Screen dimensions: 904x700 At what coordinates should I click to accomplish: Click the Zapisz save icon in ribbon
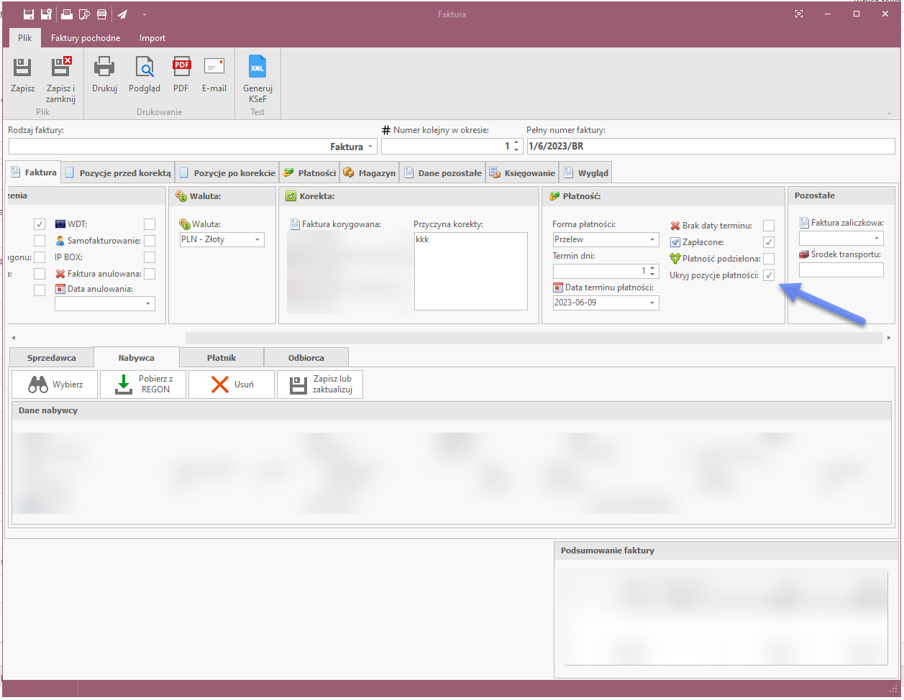(22, 68)
